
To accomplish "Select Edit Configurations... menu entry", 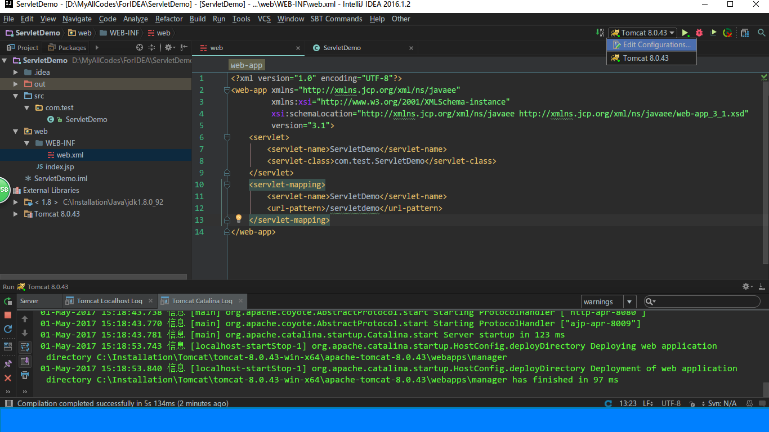I will tap(651, 44).
